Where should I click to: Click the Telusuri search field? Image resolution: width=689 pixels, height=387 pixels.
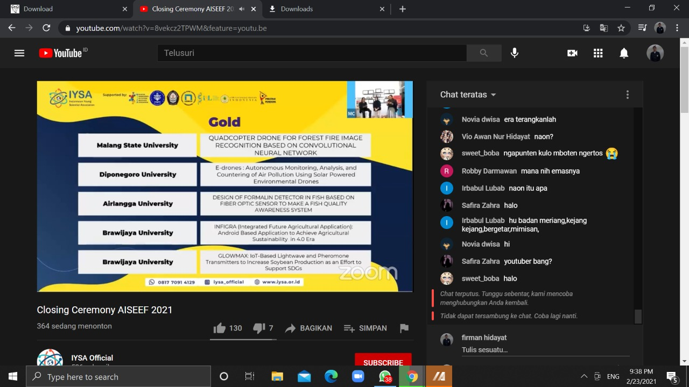(x=312, y=53)
